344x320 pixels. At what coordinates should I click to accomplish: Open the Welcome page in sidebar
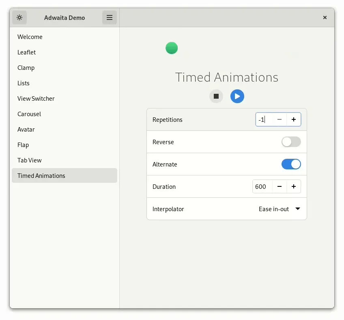(x=30, y=37)
